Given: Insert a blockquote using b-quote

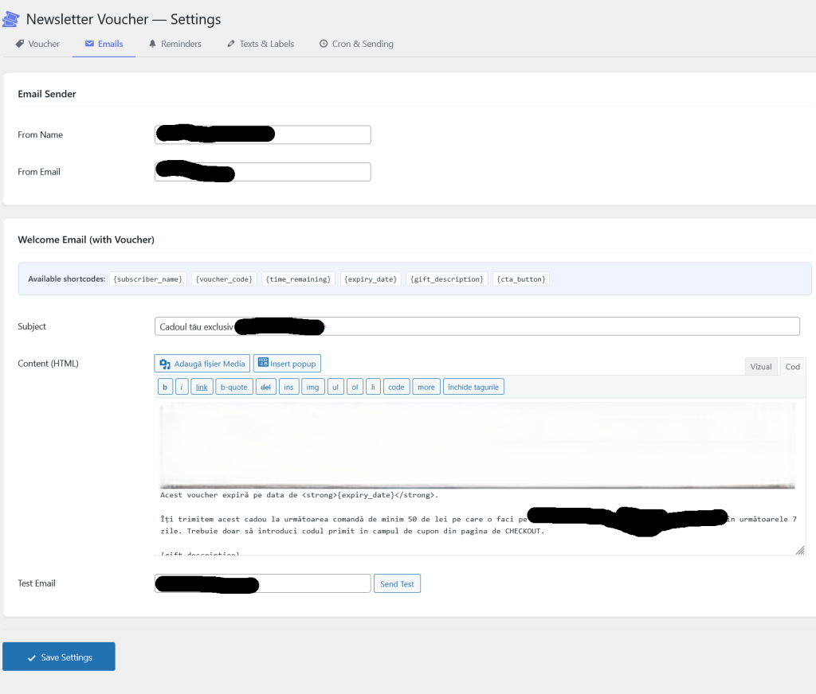Looking at the screenshot, I should click(233, 386).
